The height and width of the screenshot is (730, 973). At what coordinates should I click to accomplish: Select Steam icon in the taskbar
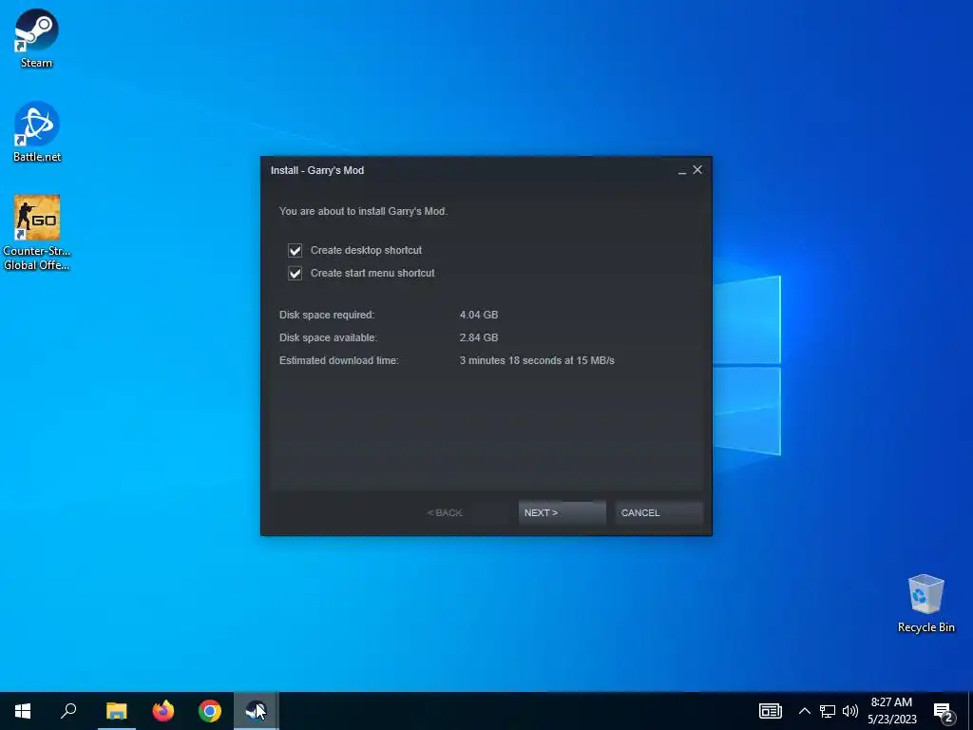(x=256, y=711)
